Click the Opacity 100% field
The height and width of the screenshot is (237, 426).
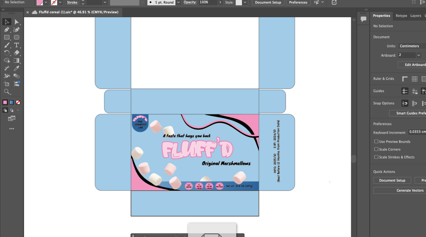208,3
